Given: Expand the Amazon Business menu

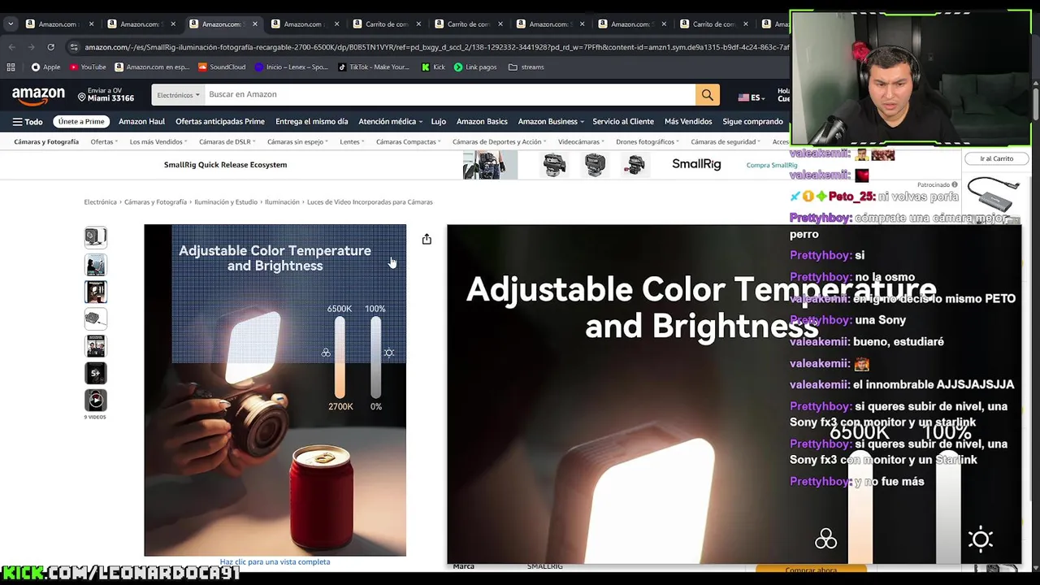Looking at the screenshot, I should (551, 122).
